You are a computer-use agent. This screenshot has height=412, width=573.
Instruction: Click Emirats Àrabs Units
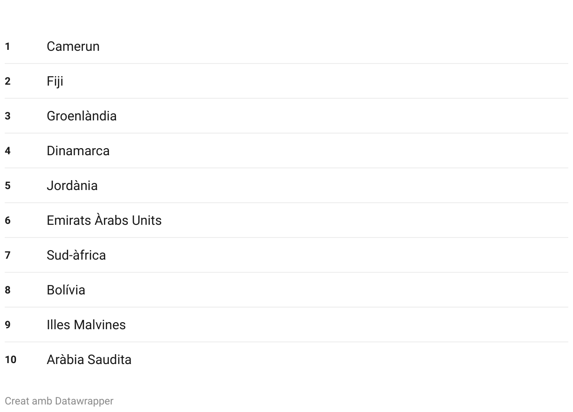[104, 221]
